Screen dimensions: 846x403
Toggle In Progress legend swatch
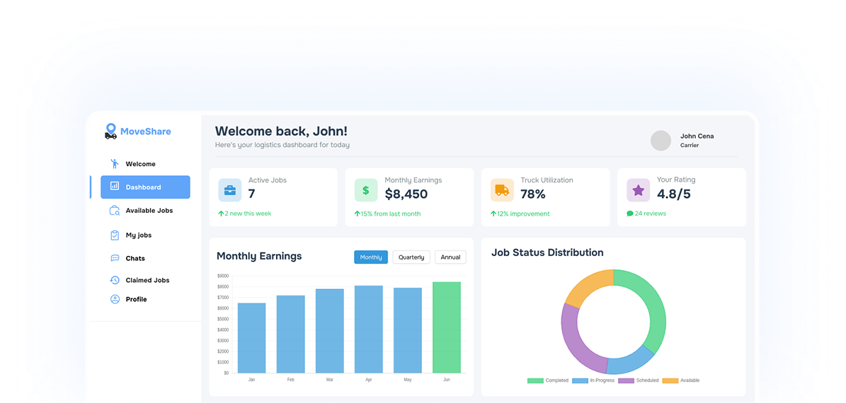(580, 380)
